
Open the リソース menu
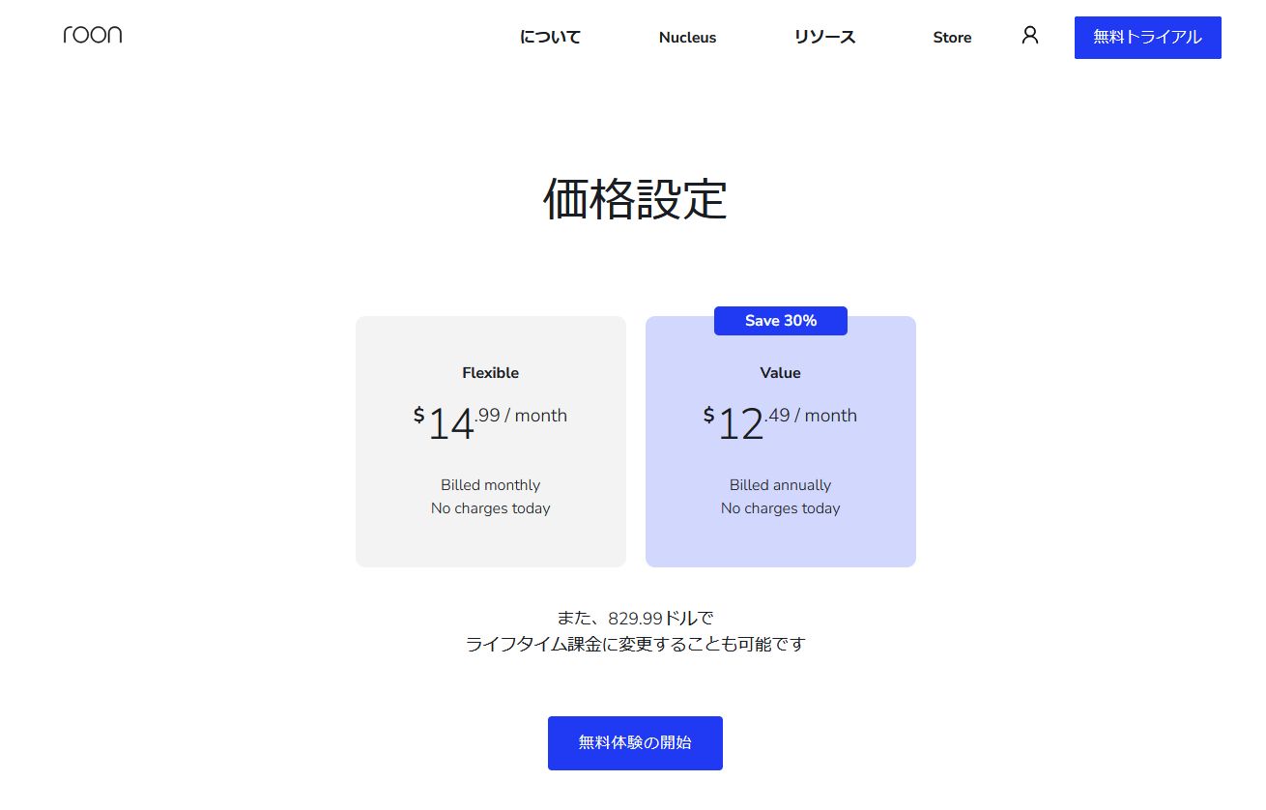825,37
